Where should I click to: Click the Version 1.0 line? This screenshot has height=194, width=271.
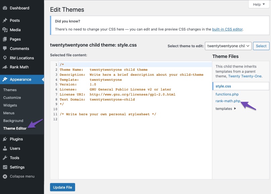click(x=78, y=84)
